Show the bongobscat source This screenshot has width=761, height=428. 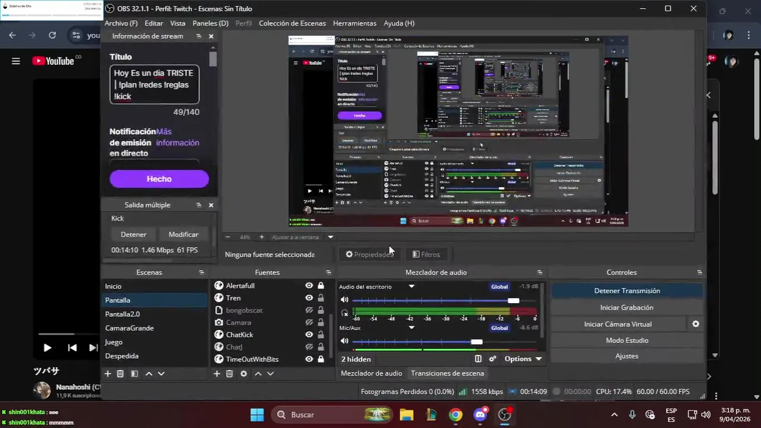[x=309, y=310]
